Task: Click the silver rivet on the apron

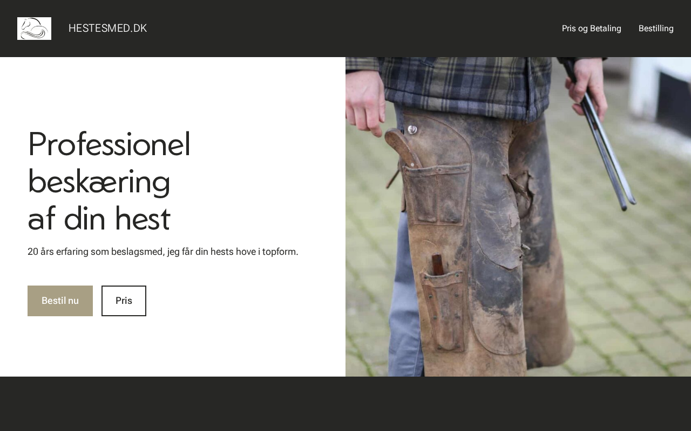Action: [x=412, y=129]
